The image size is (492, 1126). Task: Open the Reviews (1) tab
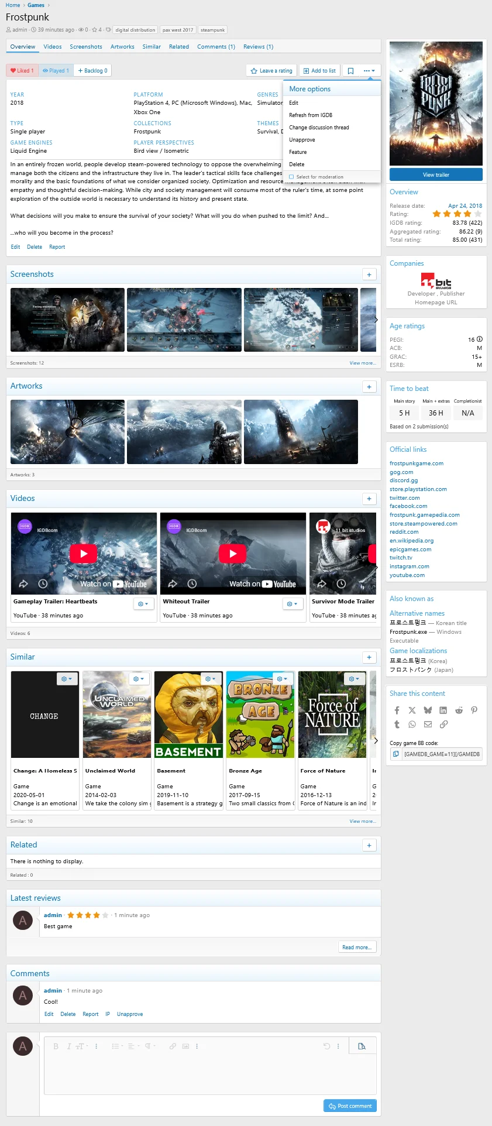pos(259,47)
